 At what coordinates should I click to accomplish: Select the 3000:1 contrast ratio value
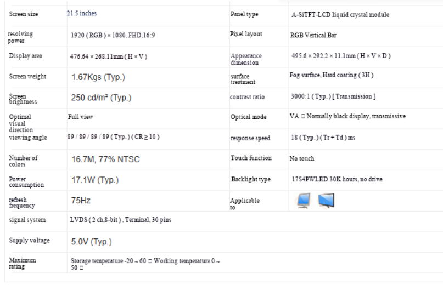[x=333, y=96]
